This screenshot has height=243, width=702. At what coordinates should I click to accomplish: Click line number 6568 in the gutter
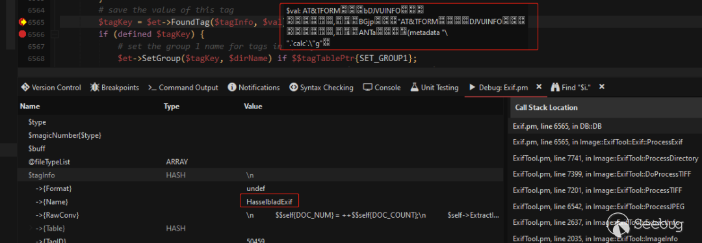(36, 58)
